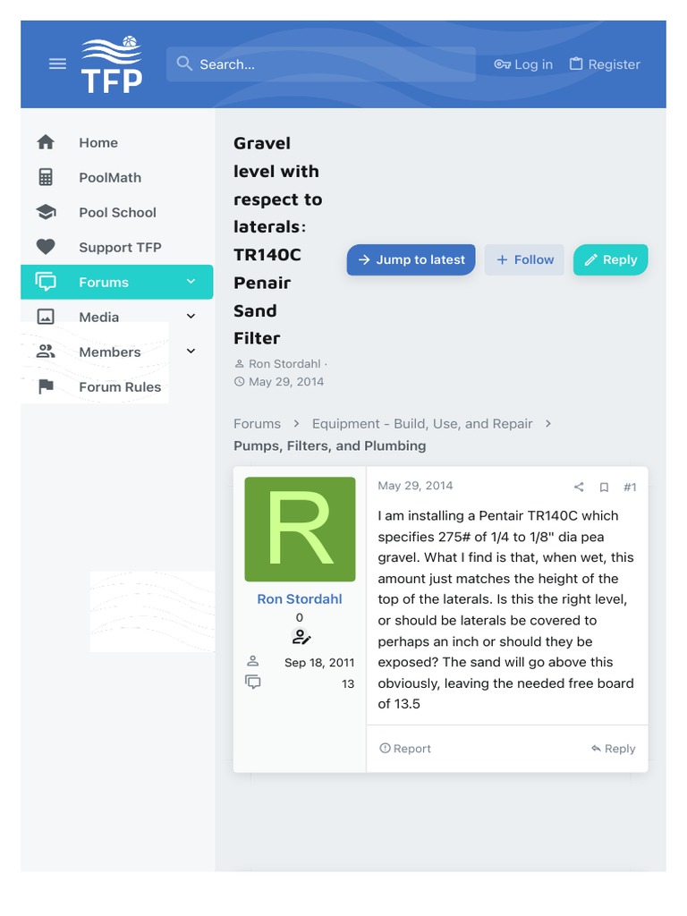Expand the Forums chevron in sidebar
Image resolution: width=687 pixels, height=916 pixels.
coord(191,282)
